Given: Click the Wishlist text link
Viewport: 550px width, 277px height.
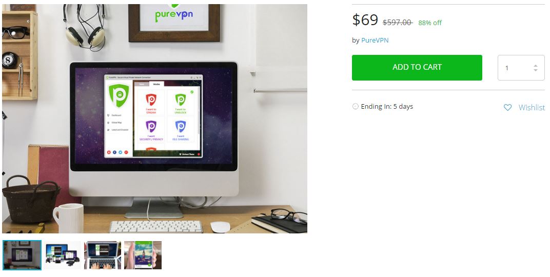Looking at the screenshot, I should tap(532, 108).
